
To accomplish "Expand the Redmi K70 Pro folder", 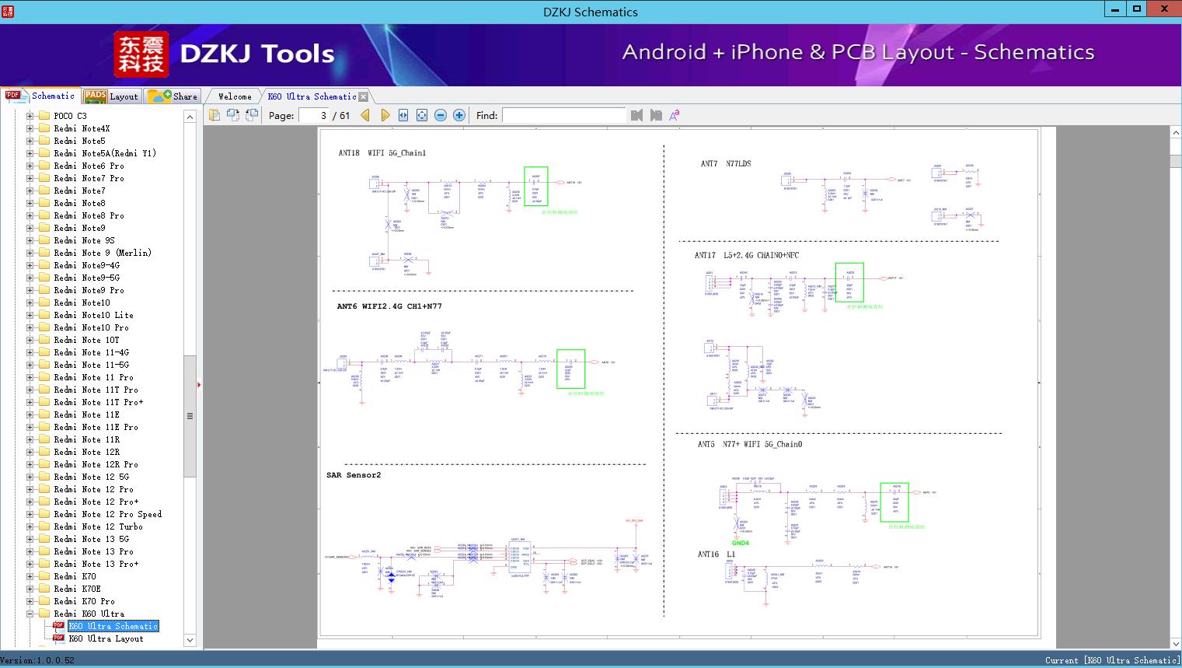I will pos(30,601).
